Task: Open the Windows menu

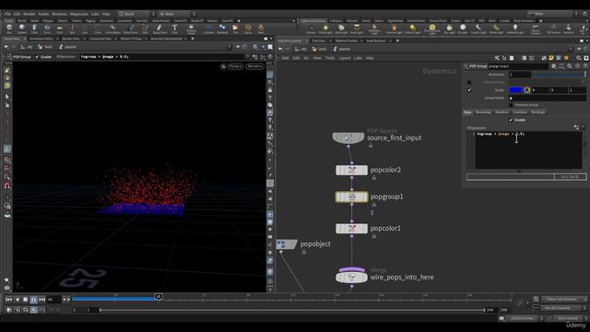Action: point(59,14)
